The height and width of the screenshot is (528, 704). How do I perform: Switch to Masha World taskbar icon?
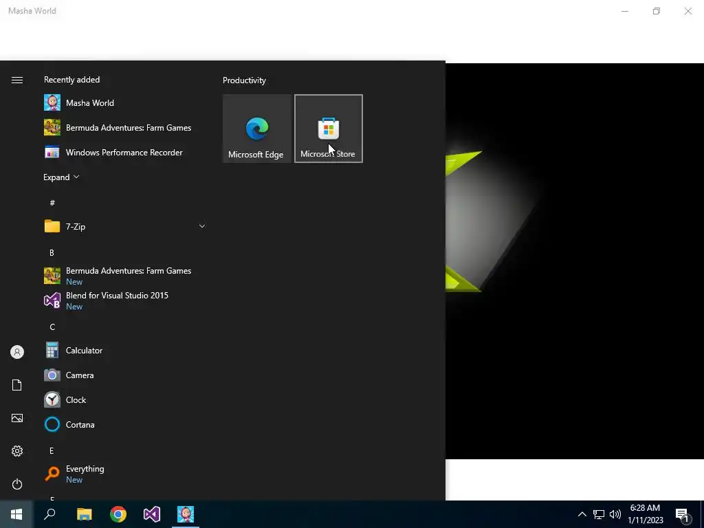point(186,514)
